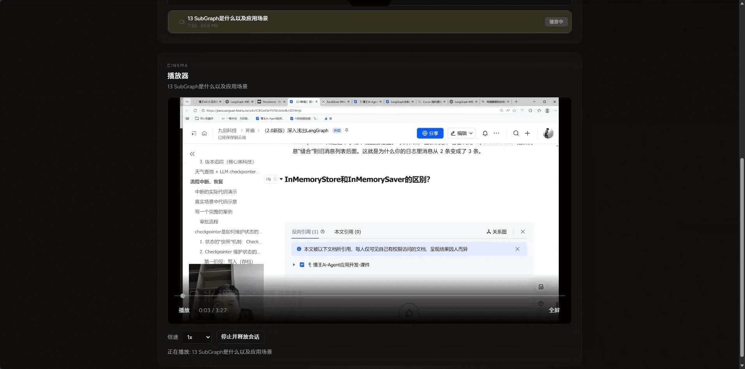Click the browser address bar URL in the video
This screenshot has height=369, width=745.
pos(254,111)
